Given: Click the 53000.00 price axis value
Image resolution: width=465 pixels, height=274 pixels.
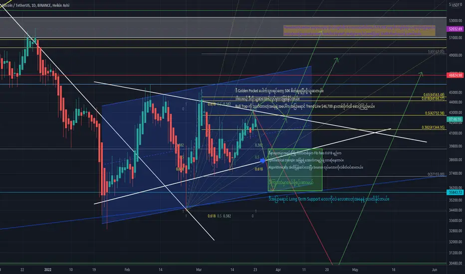Looking at the screenshot, I should coord(456,21).
